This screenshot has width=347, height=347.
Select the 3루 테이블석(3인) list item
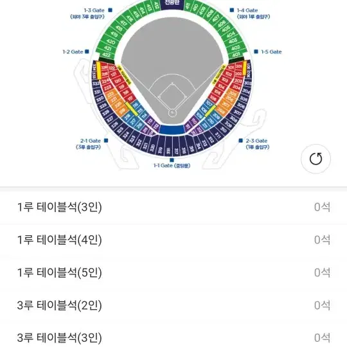173,335
